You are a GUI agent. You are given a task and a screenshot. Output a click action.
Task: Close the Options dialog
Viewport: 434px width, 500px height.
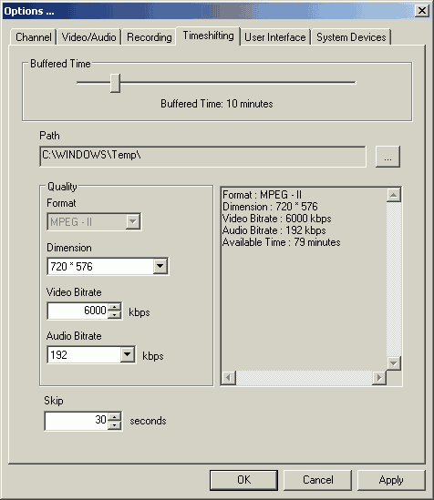(422, 11)
